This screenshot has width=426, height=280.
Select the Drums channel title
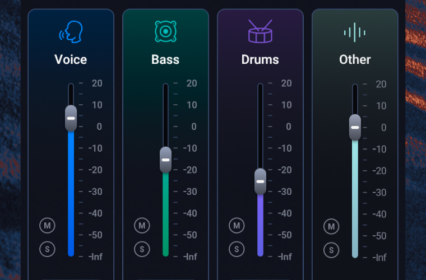(260, 59)
